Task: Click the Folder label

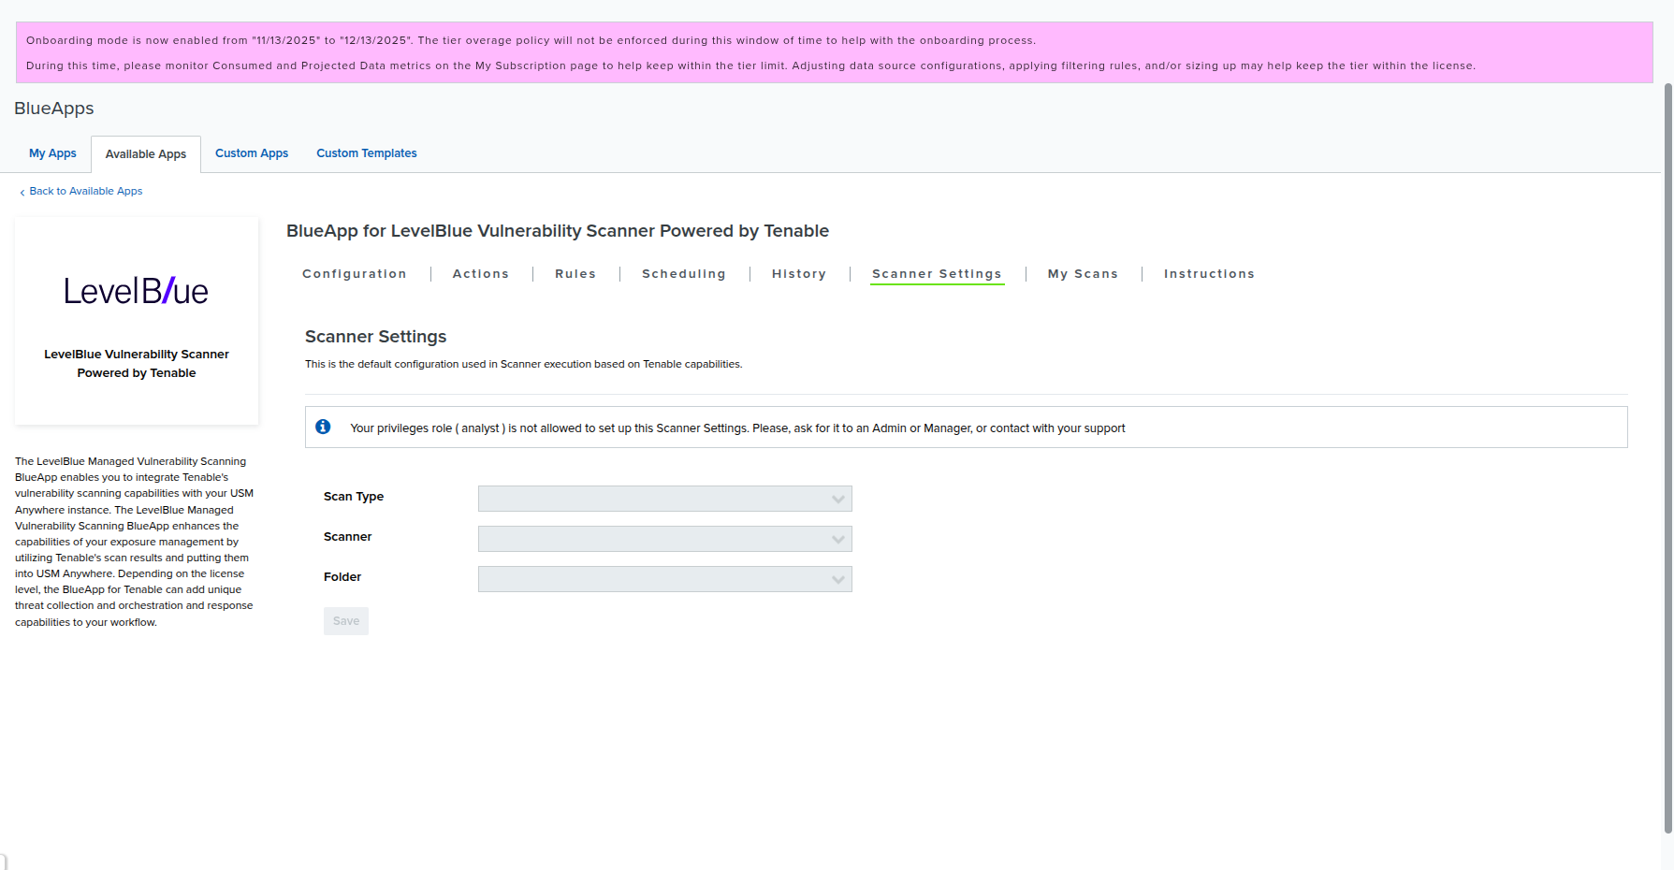Action: coord(342,577)
